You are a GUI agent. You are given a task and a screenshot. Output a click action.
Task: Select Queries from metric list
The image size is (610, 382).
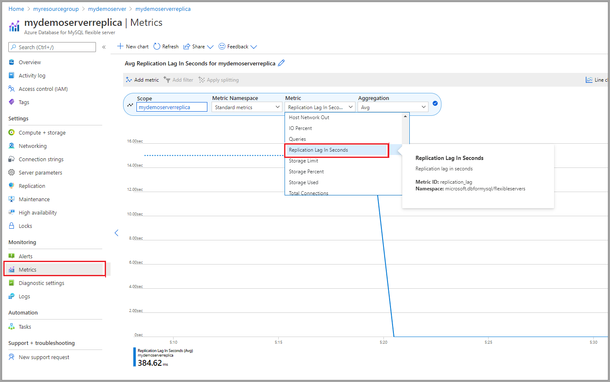[297, 139]
